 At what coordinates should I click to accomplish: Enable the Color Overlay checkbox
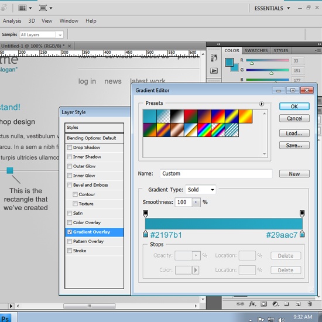pyautogui.click(x=70, y=222)
